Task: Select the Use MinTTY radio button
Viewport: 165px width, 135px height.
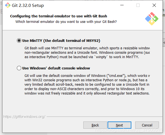Action: tap(19, 40)
